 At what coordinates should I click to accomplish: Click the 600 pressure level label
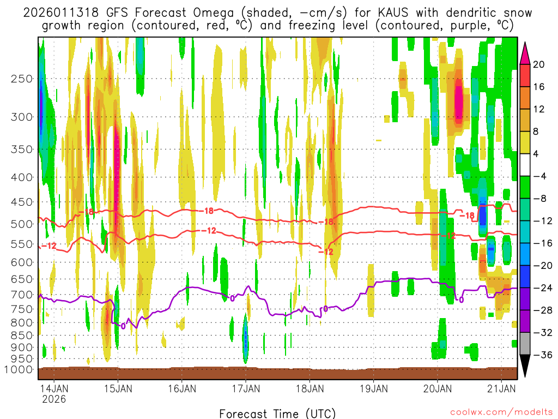tap(22, 262)
